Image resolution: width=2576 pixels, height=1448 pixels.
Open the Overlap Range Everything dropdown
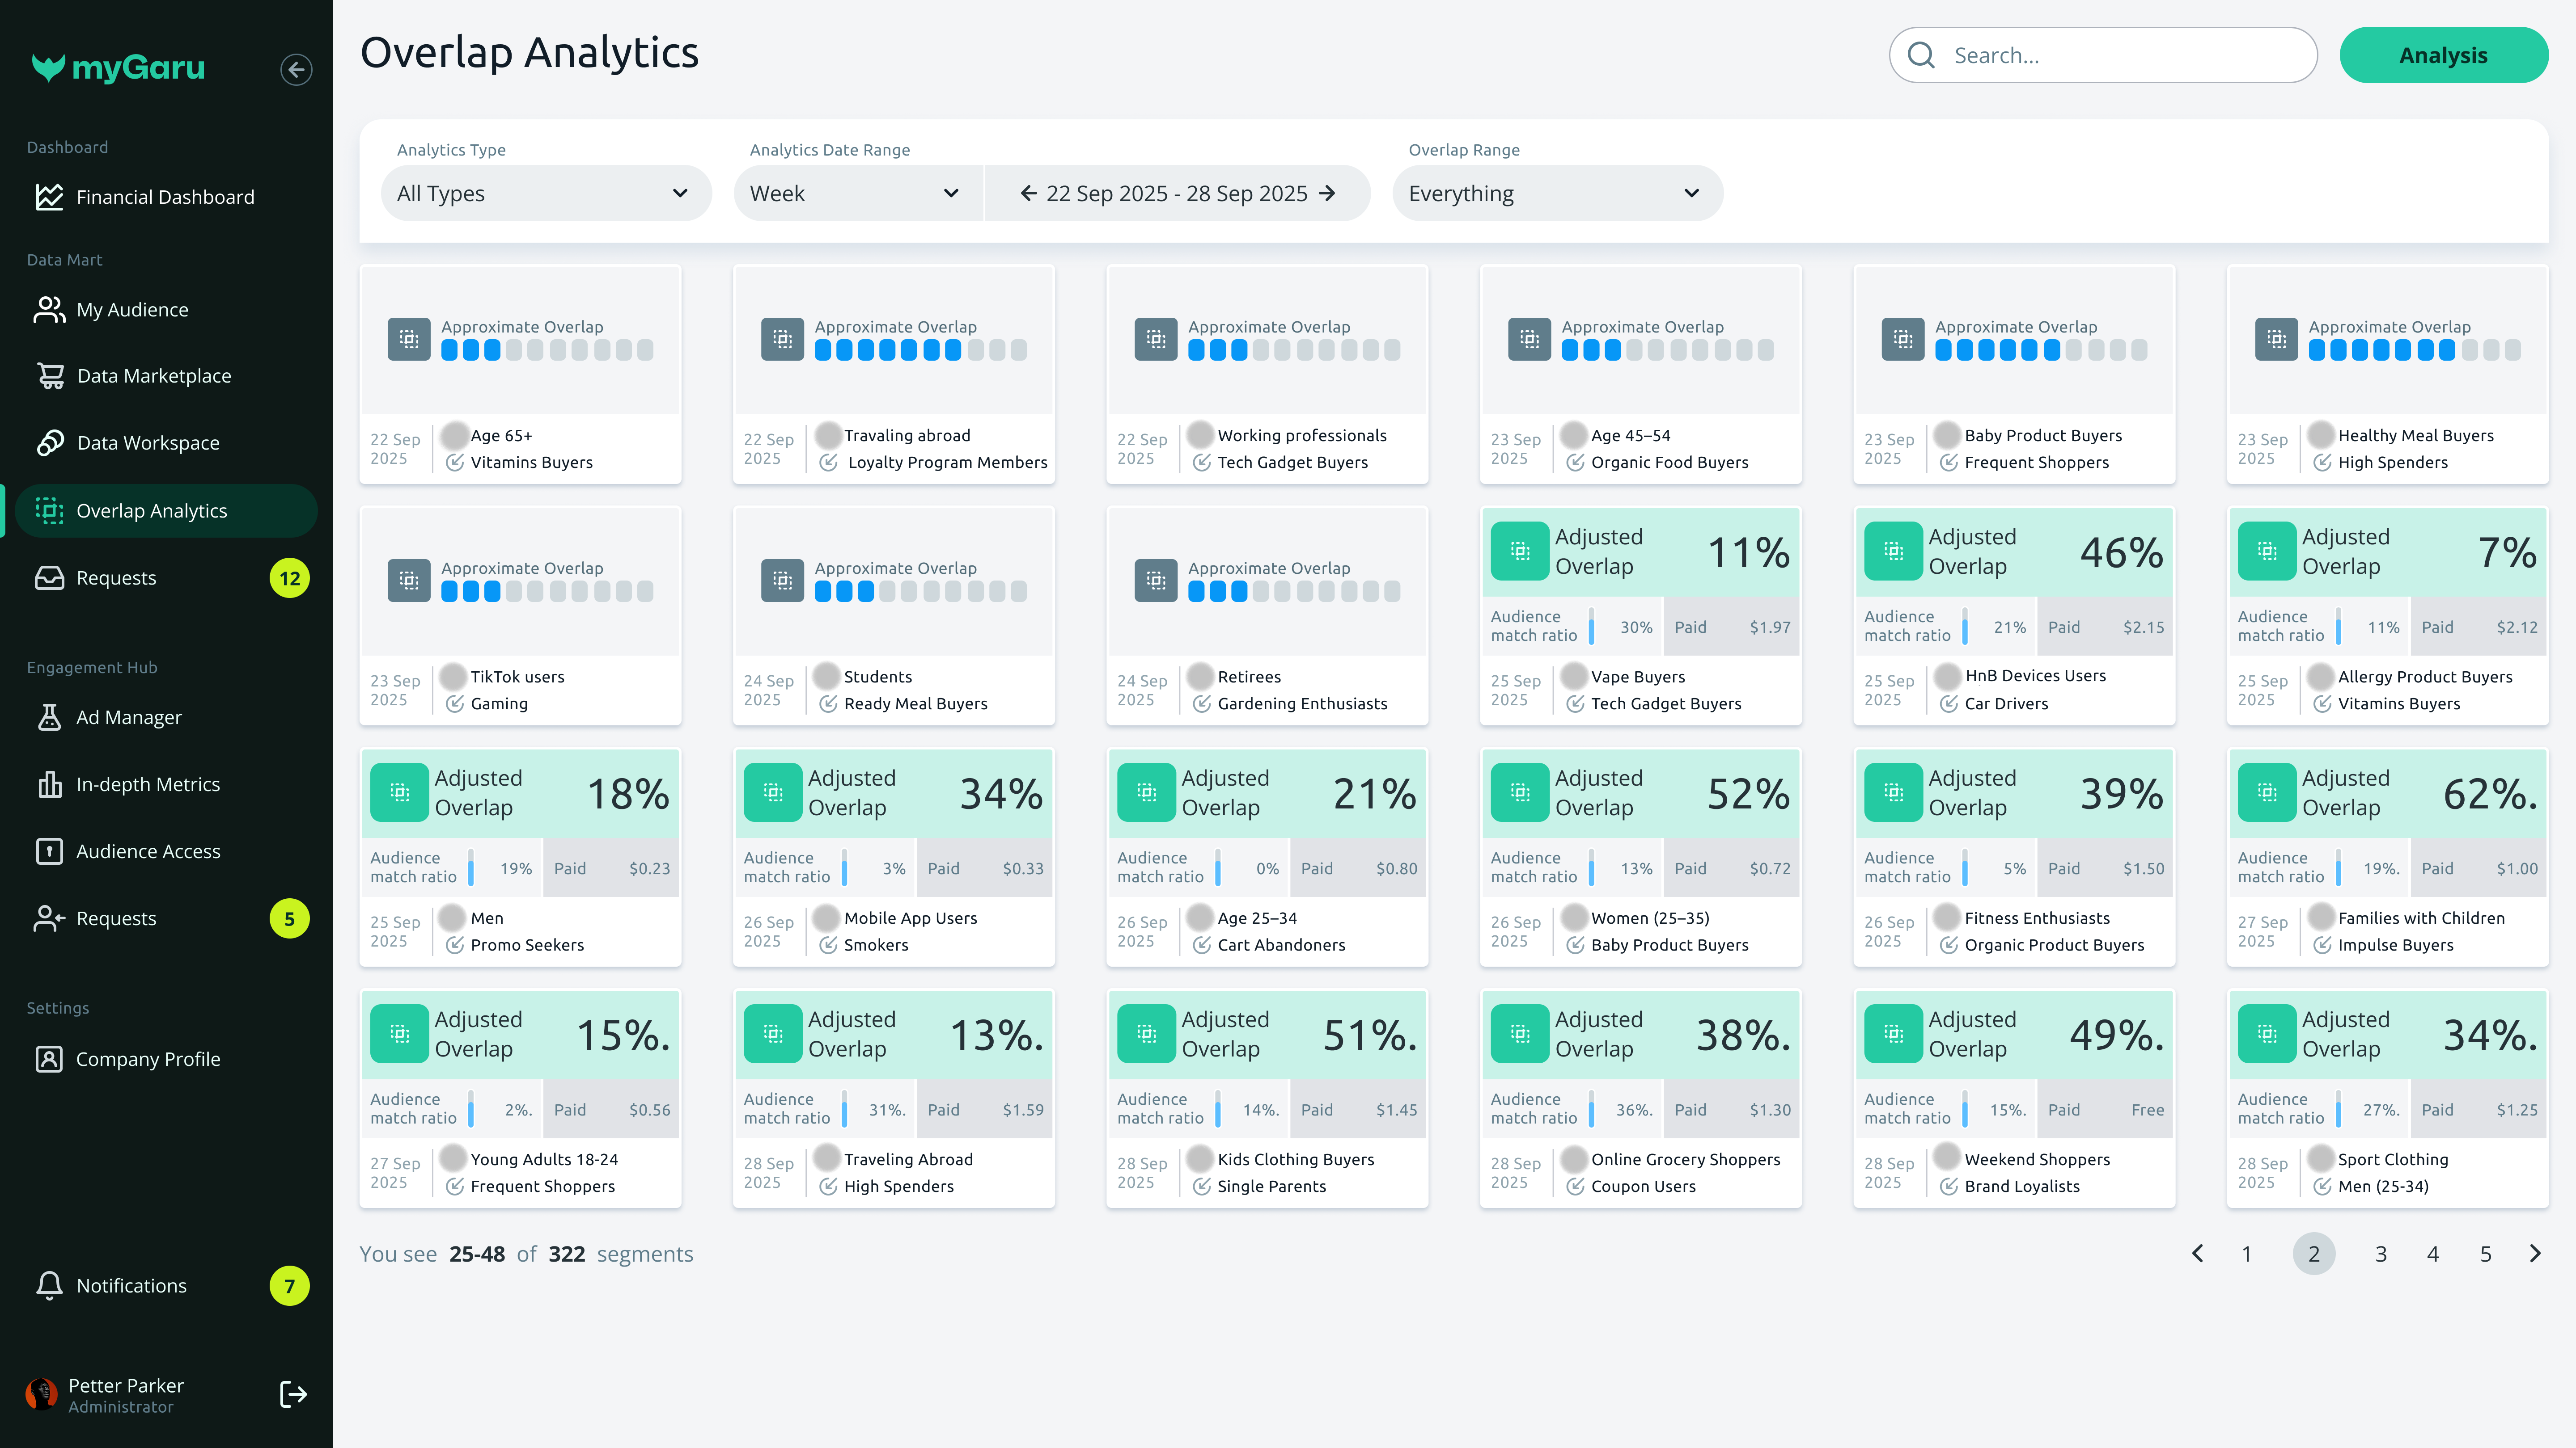(x=1556, y=194)
